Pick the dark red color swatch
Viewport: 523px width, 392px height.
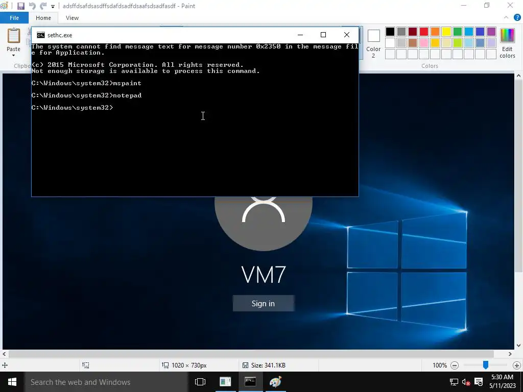[x=413, y=32]
